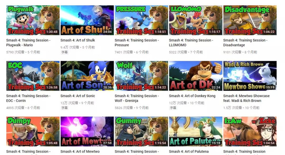Click 'Smash 4: Art of Donkey Kong' title
Image resolution: width=285 pixels, height=155 pixels.
pos(192,96)
